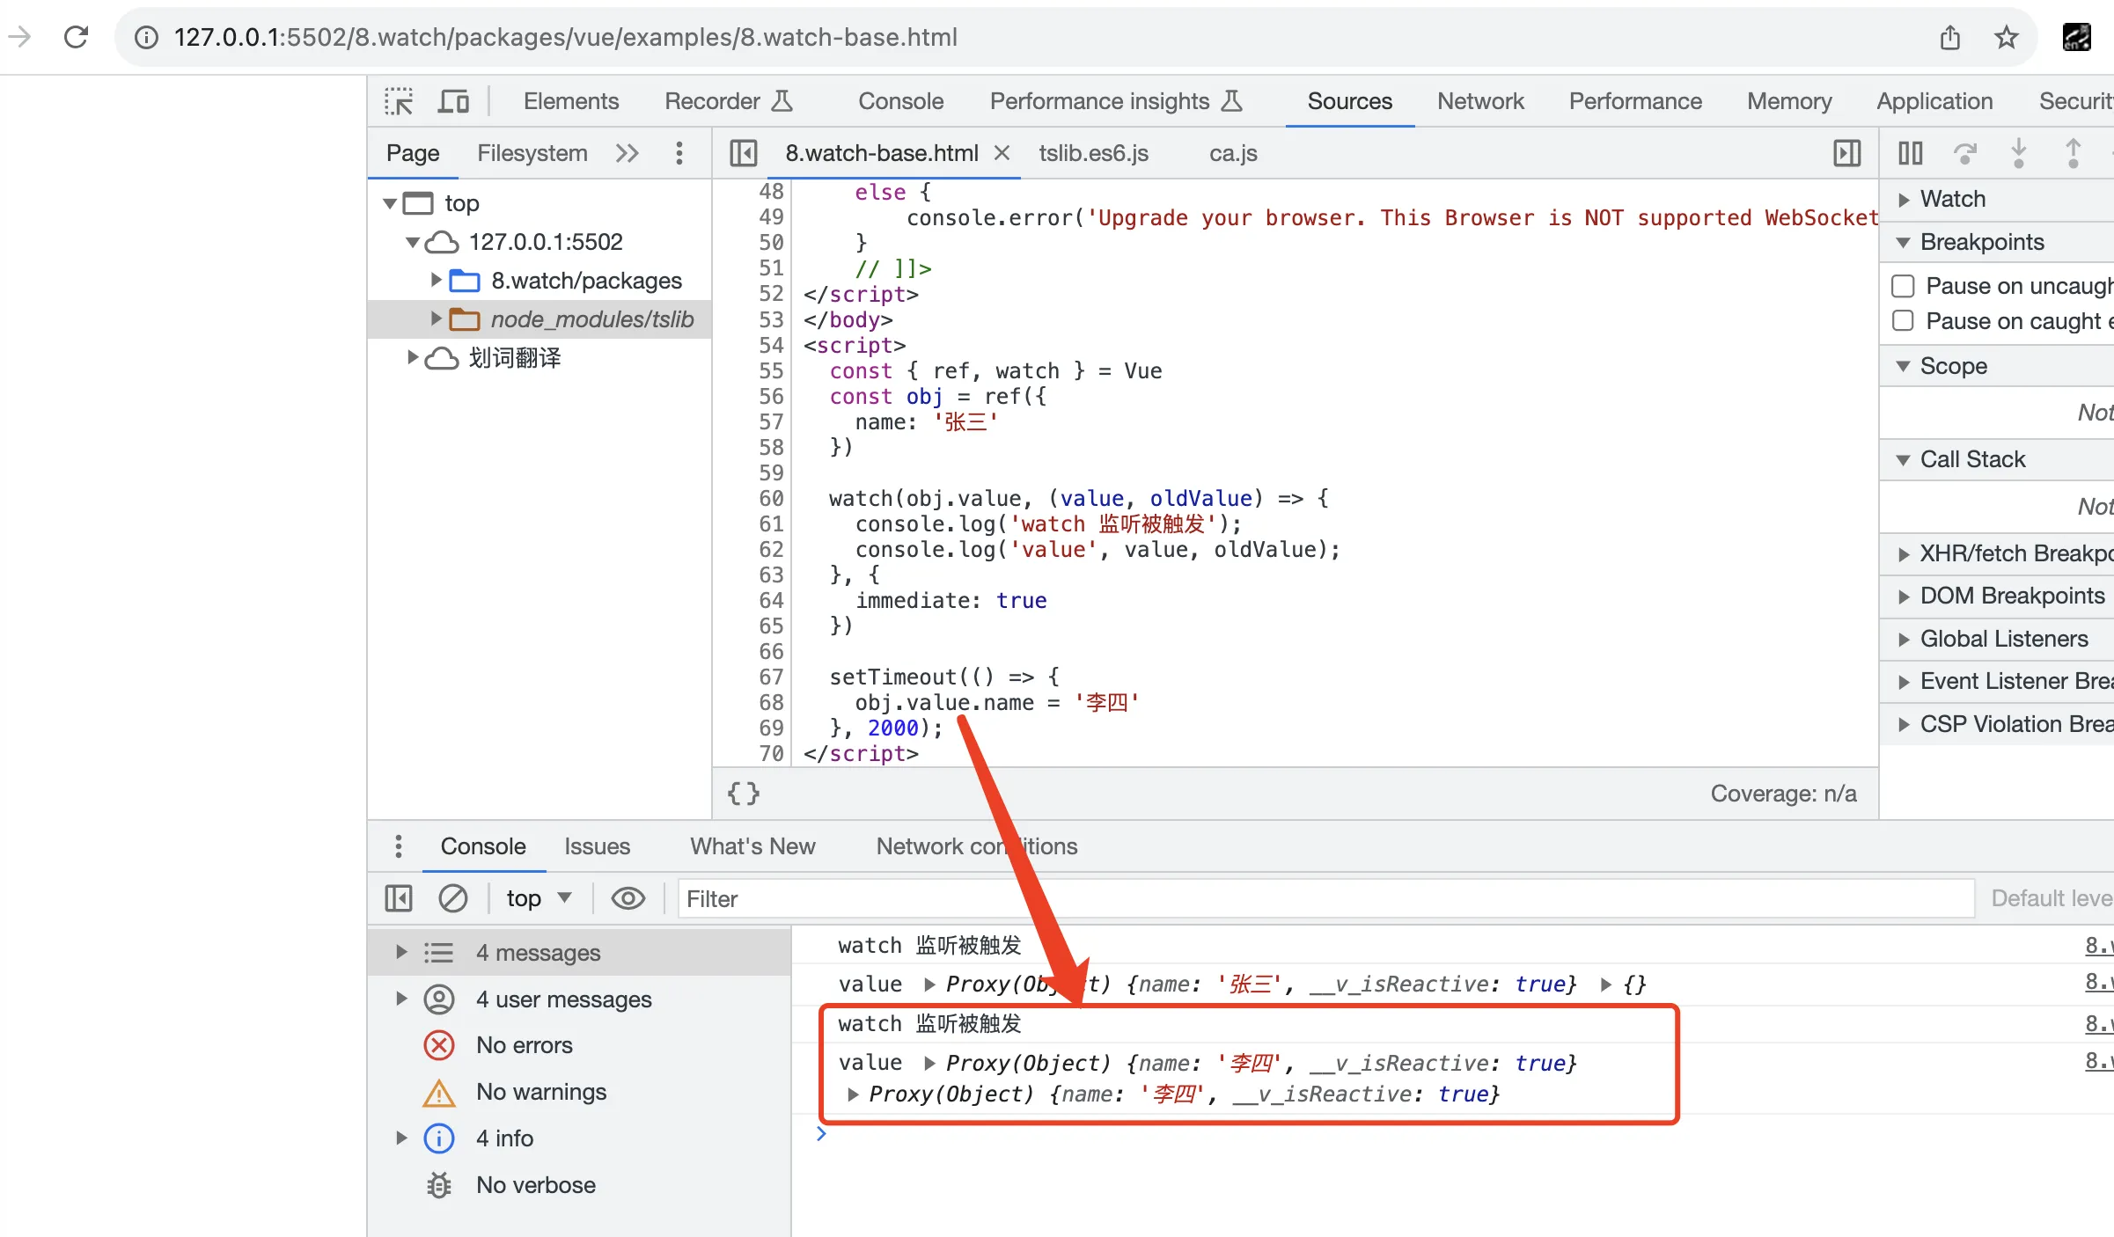Pause script execution button

(1911, 153)
